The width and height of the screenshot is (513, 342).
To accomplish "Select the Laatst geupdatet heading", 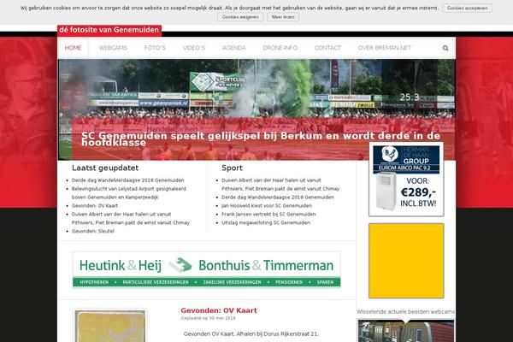I will [105, 168].
